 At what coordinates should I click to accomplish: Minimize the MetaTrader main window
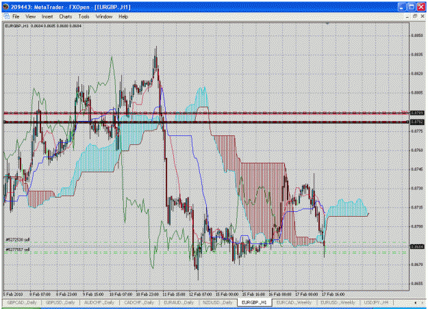401,7
